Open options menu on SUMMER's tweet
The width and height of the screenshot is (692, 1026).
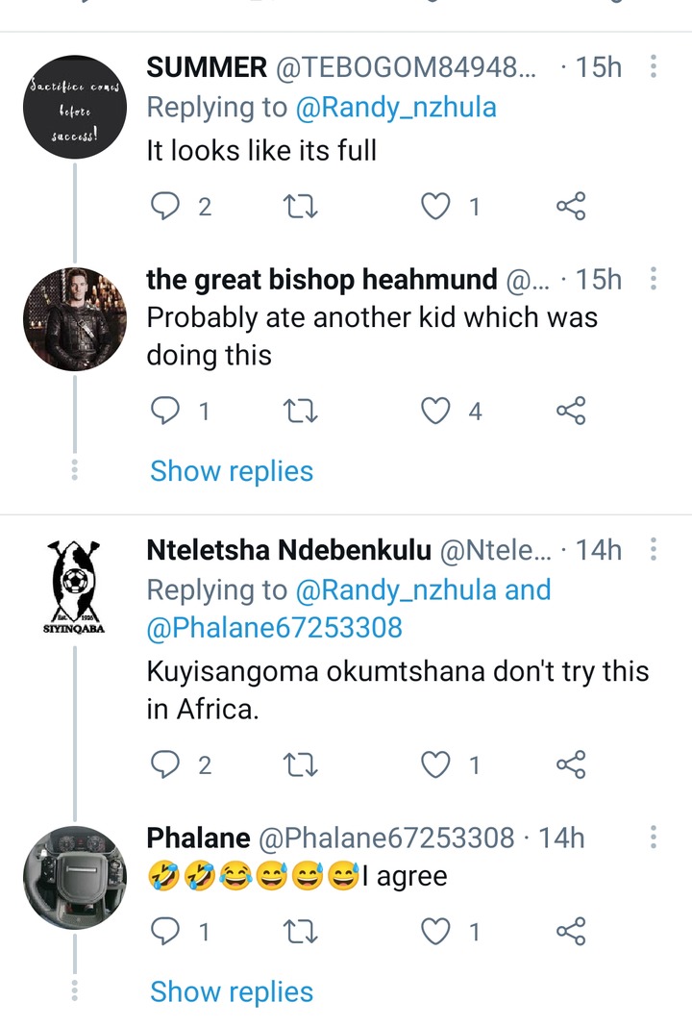pyautogui.click(x=653, y=66)
